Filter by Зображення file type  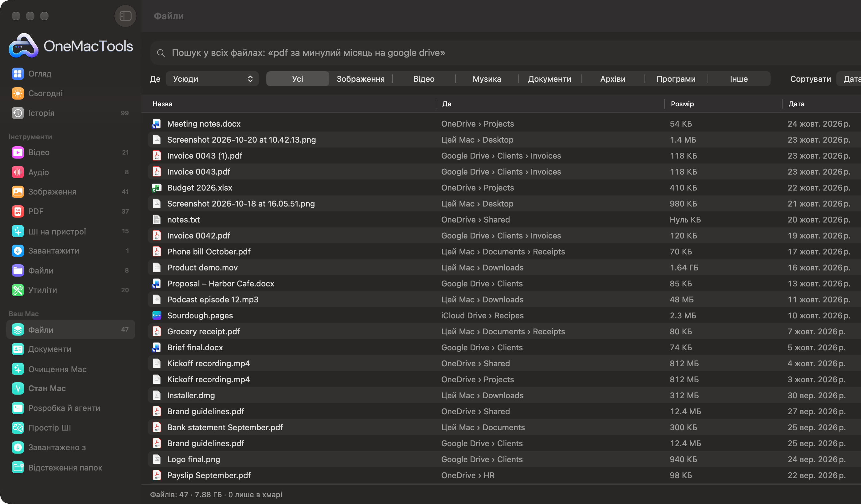[360, 79]
